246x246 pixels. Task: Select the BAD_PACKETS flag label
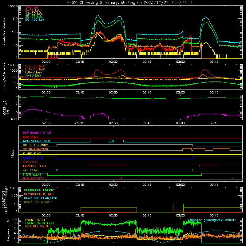tap(34, 178)
